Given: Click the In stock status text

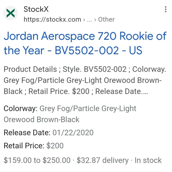Looking at the screenshot, I should 148,160.
